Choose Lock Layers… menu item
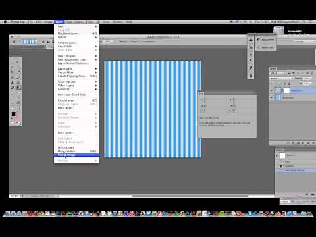Image resolution: width=316 pixels, height=237 pixels. coord(76,132)
